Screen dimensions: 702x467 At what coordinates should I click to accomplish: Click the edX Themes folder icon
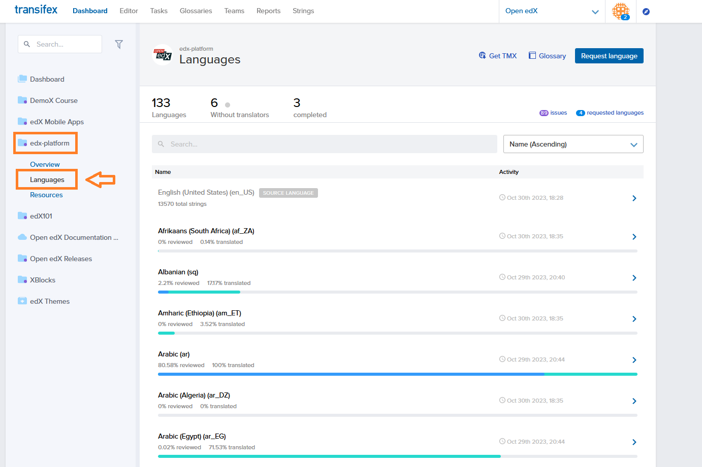[x=22, y=301]
